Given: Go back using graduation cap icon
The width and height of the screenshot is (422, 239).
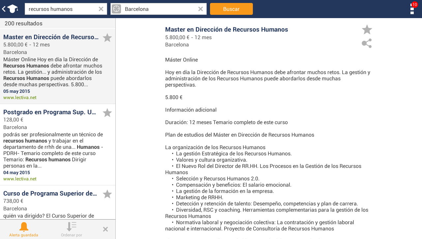Looking at the screenshot, I should tap(10, 9).
